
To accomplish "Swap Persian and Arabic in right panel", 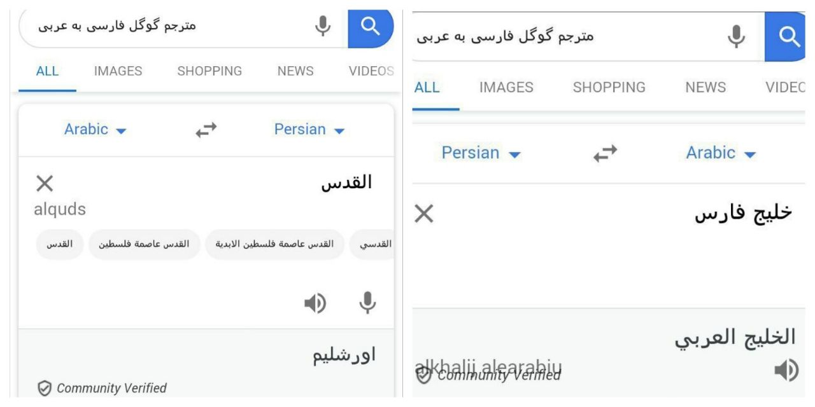I will point(605,153).
